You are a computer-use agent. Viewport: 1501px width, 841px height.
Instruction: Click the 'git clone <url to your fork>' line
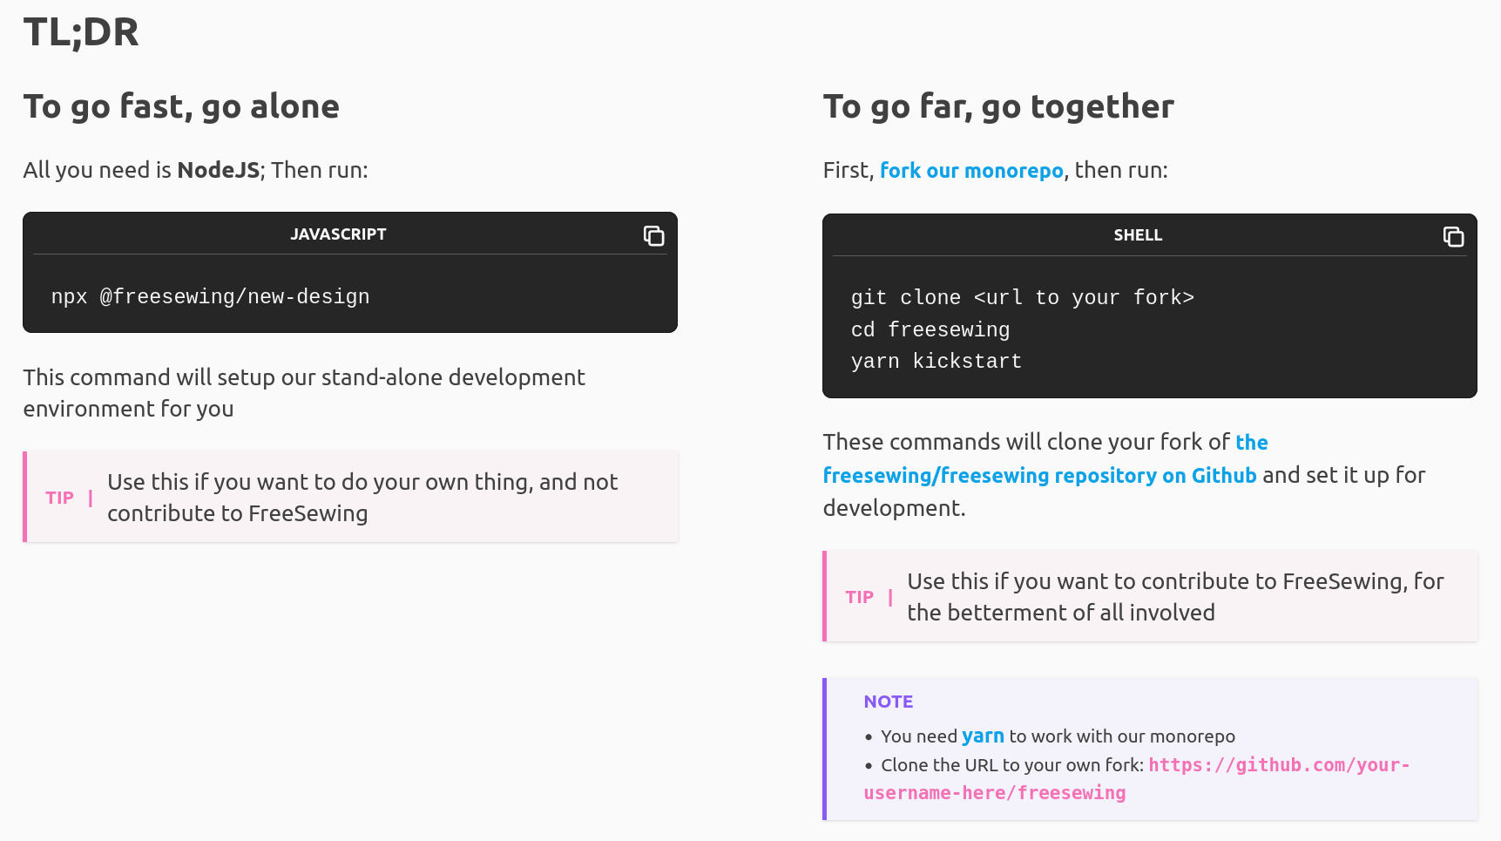pyautogui.click(x=1022, y=297)
